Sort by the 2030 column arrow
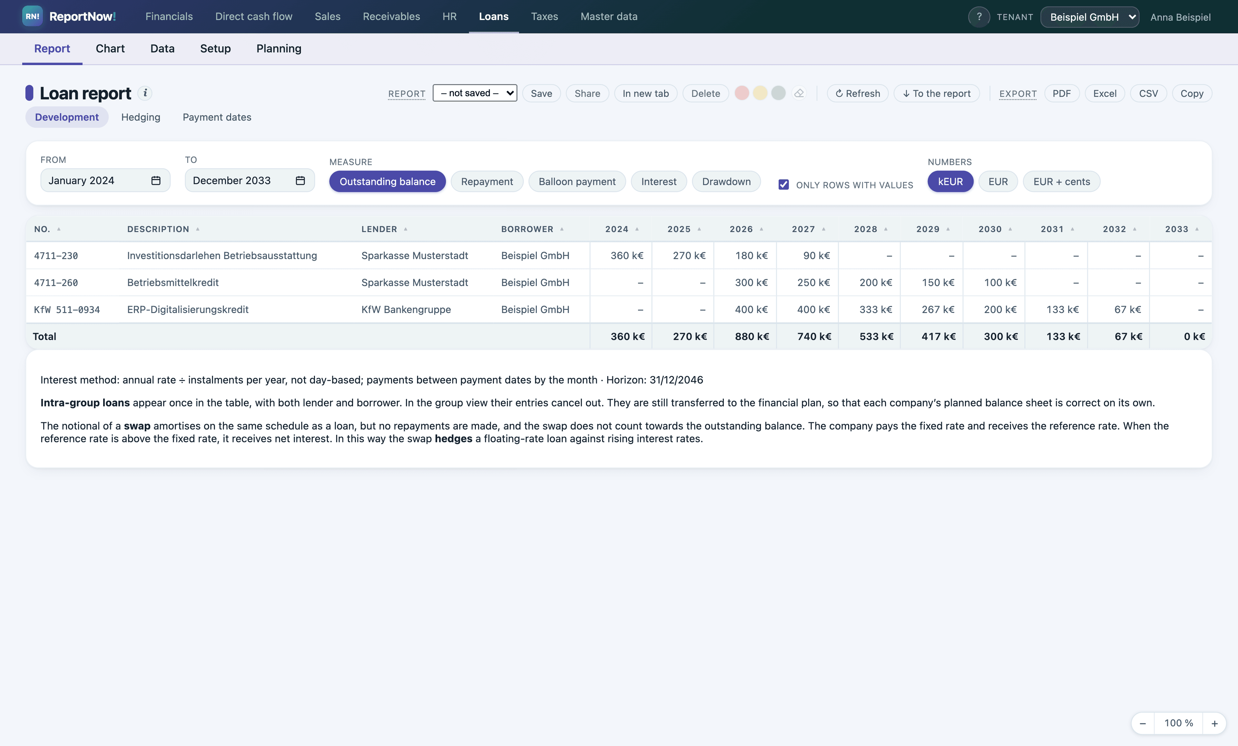 coord(1010,229)
